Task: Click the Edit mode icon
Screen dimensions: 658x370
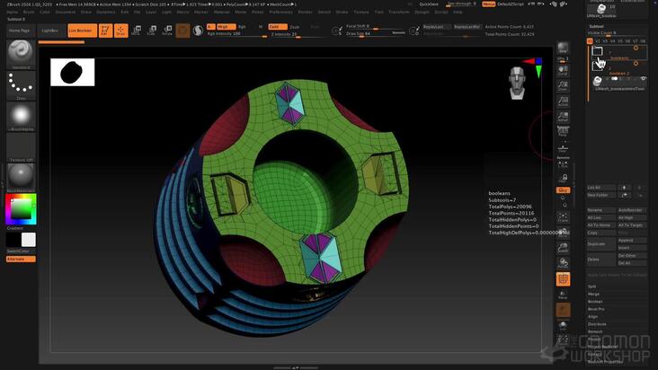Action: (105, 31)
